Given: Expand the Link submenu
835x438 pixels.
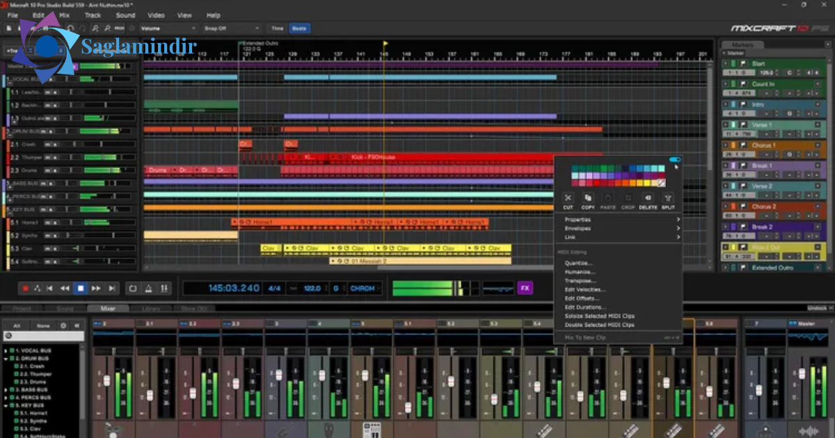Looking at the screenshot, I should [x=621, y=237].
